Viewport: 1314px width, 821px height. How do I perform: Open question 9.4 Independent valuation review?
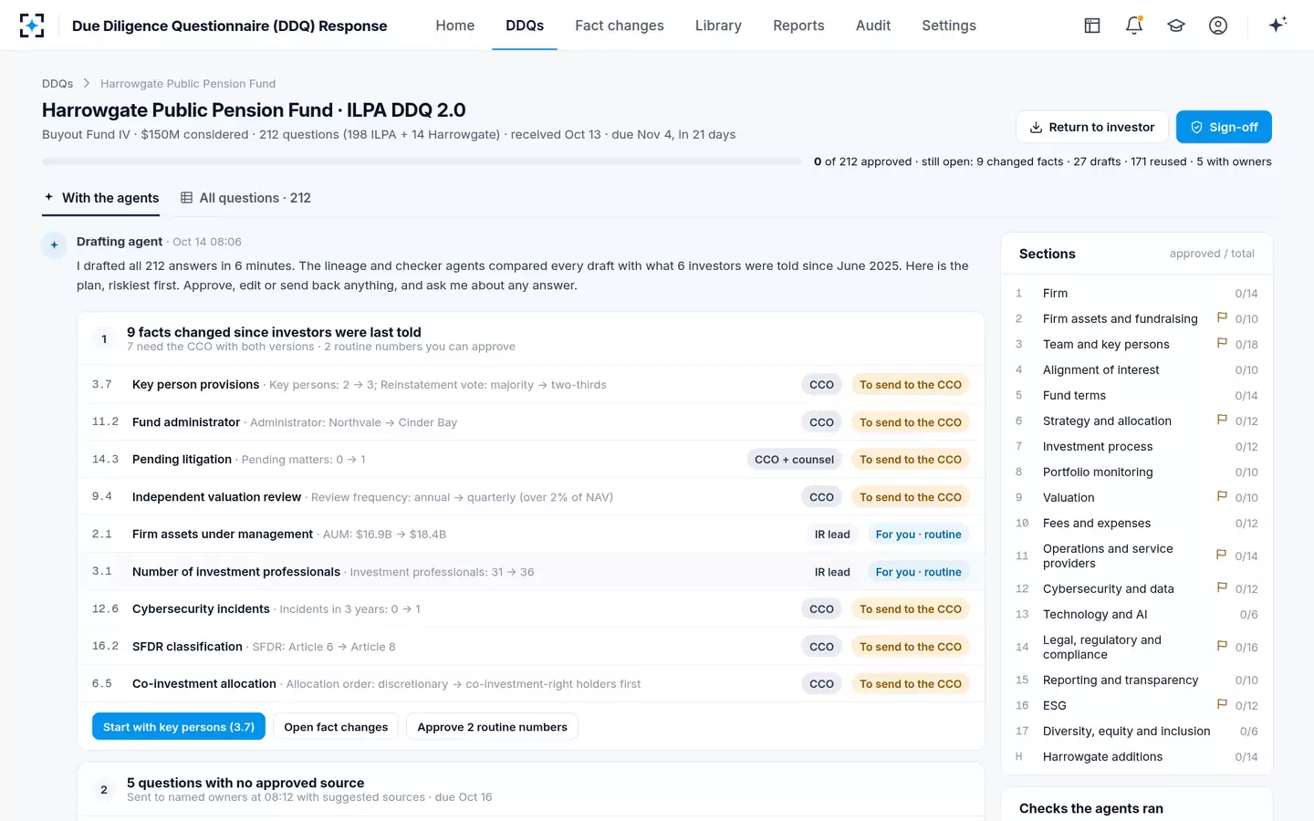[530, 497]
